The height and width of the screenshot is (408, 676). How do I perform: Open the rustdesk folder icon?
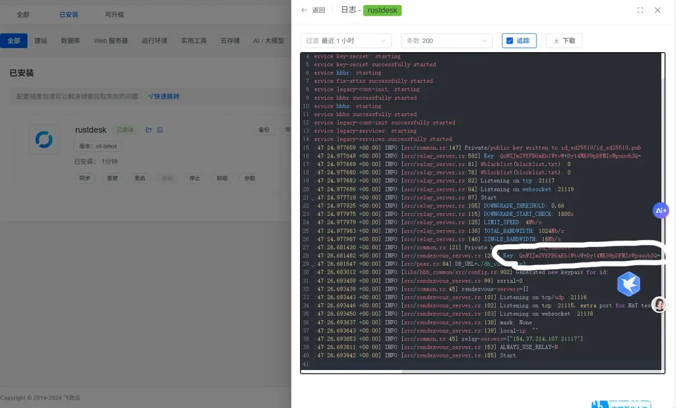[149, 130]
